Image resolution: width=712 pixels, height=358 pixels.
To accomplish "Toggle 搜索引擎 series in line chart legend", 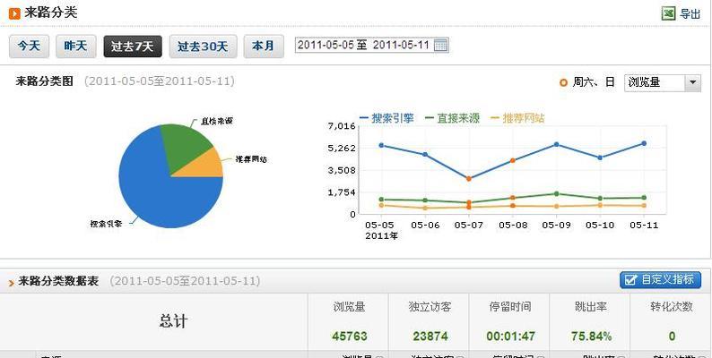I will 386,118.
